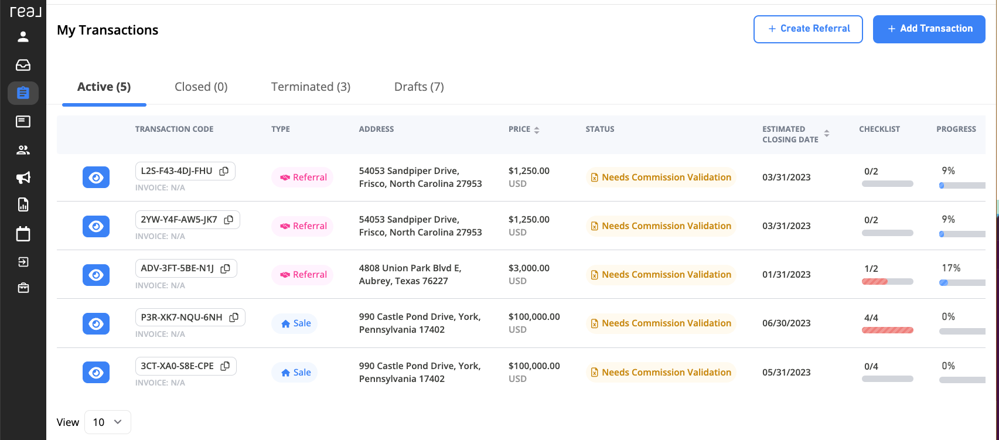View transaction ADV-3FT-5BE-N1J with eye button
Image resolution: width=999 pixels, height=440 pixels.
pyautogui.click(x=96, y=275)
